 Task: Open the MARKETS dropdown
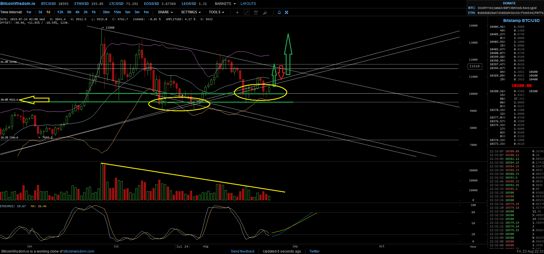click(x=225, y=4)
